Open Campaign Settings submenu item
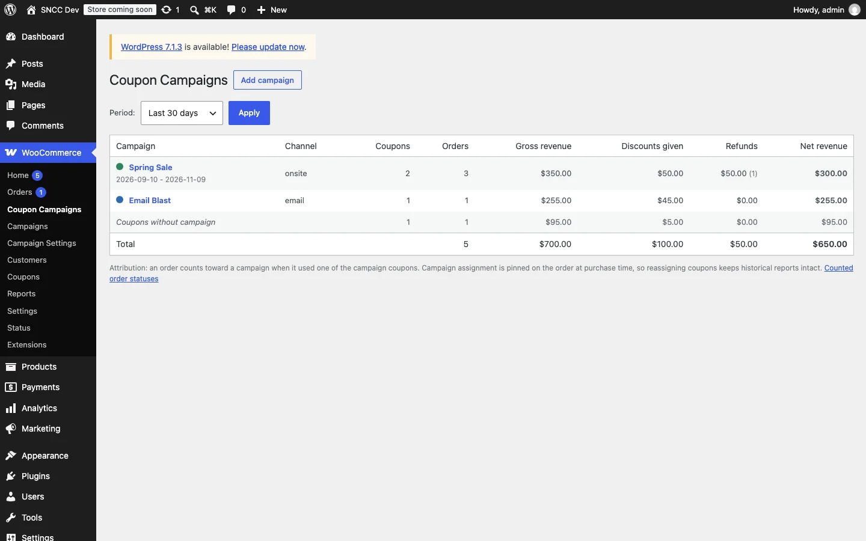866x541 pixels. tap(41, 243)
